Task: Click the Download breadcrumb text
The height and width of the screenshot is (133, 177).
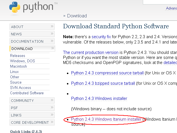Action: 77,16
